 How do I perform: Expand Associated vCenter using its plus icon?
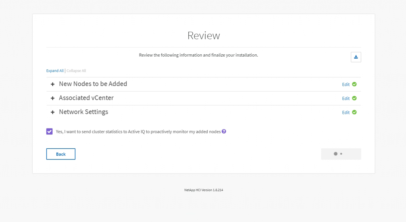(53, 98)
